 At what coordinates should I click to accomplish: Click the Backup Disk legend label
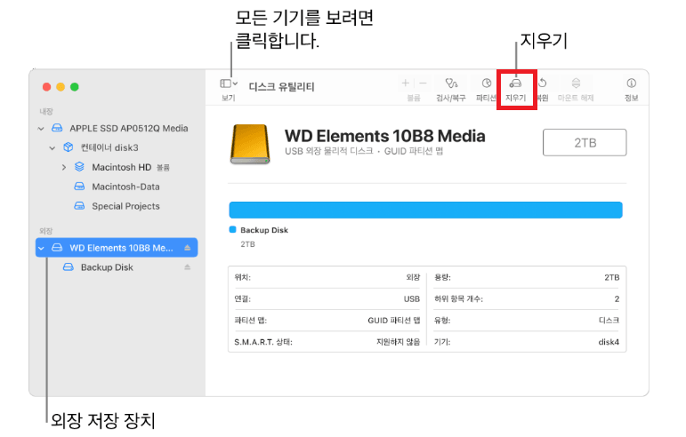coord(264,230)
